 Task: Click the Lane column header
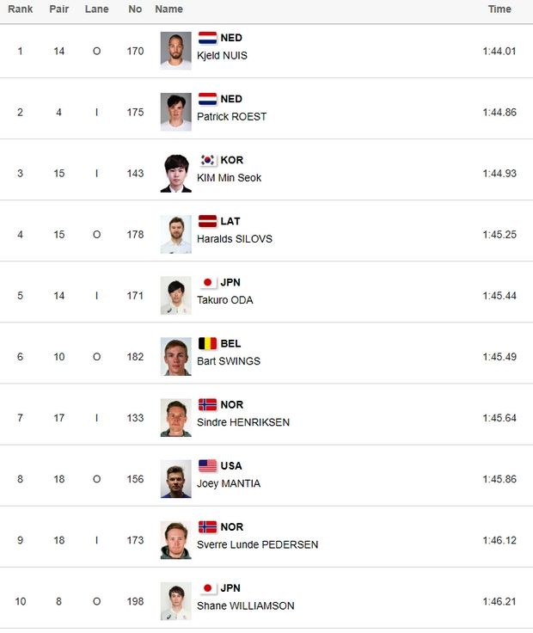coord(97,9)
